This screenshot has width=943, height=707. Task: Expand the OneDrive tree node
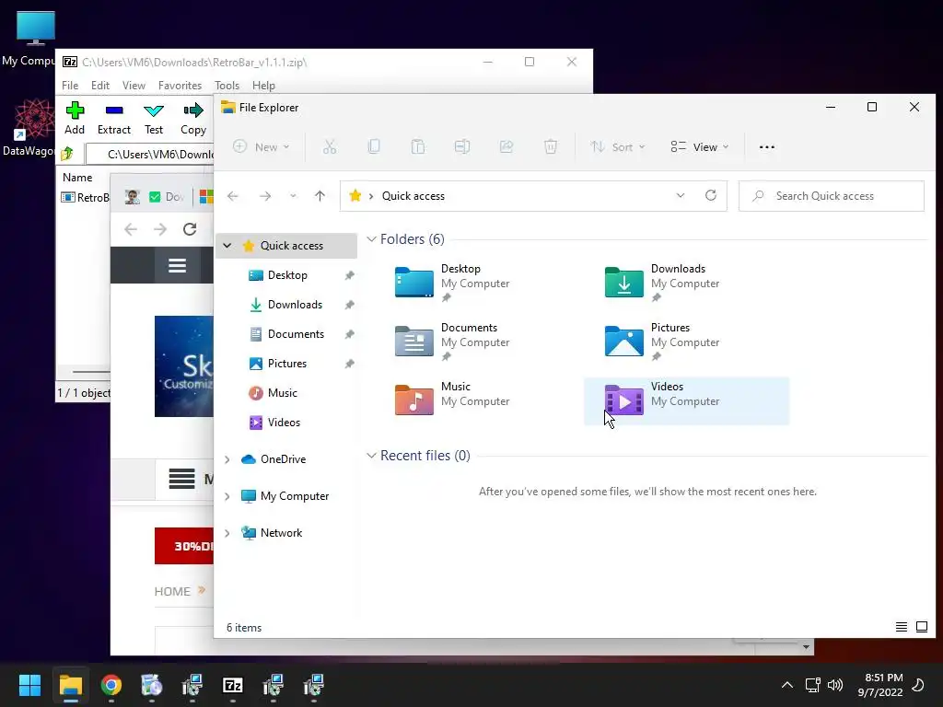point(227,459)
